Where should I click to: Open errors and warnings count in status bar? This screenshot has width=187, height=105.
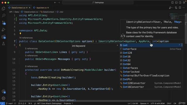pos(22,104)
